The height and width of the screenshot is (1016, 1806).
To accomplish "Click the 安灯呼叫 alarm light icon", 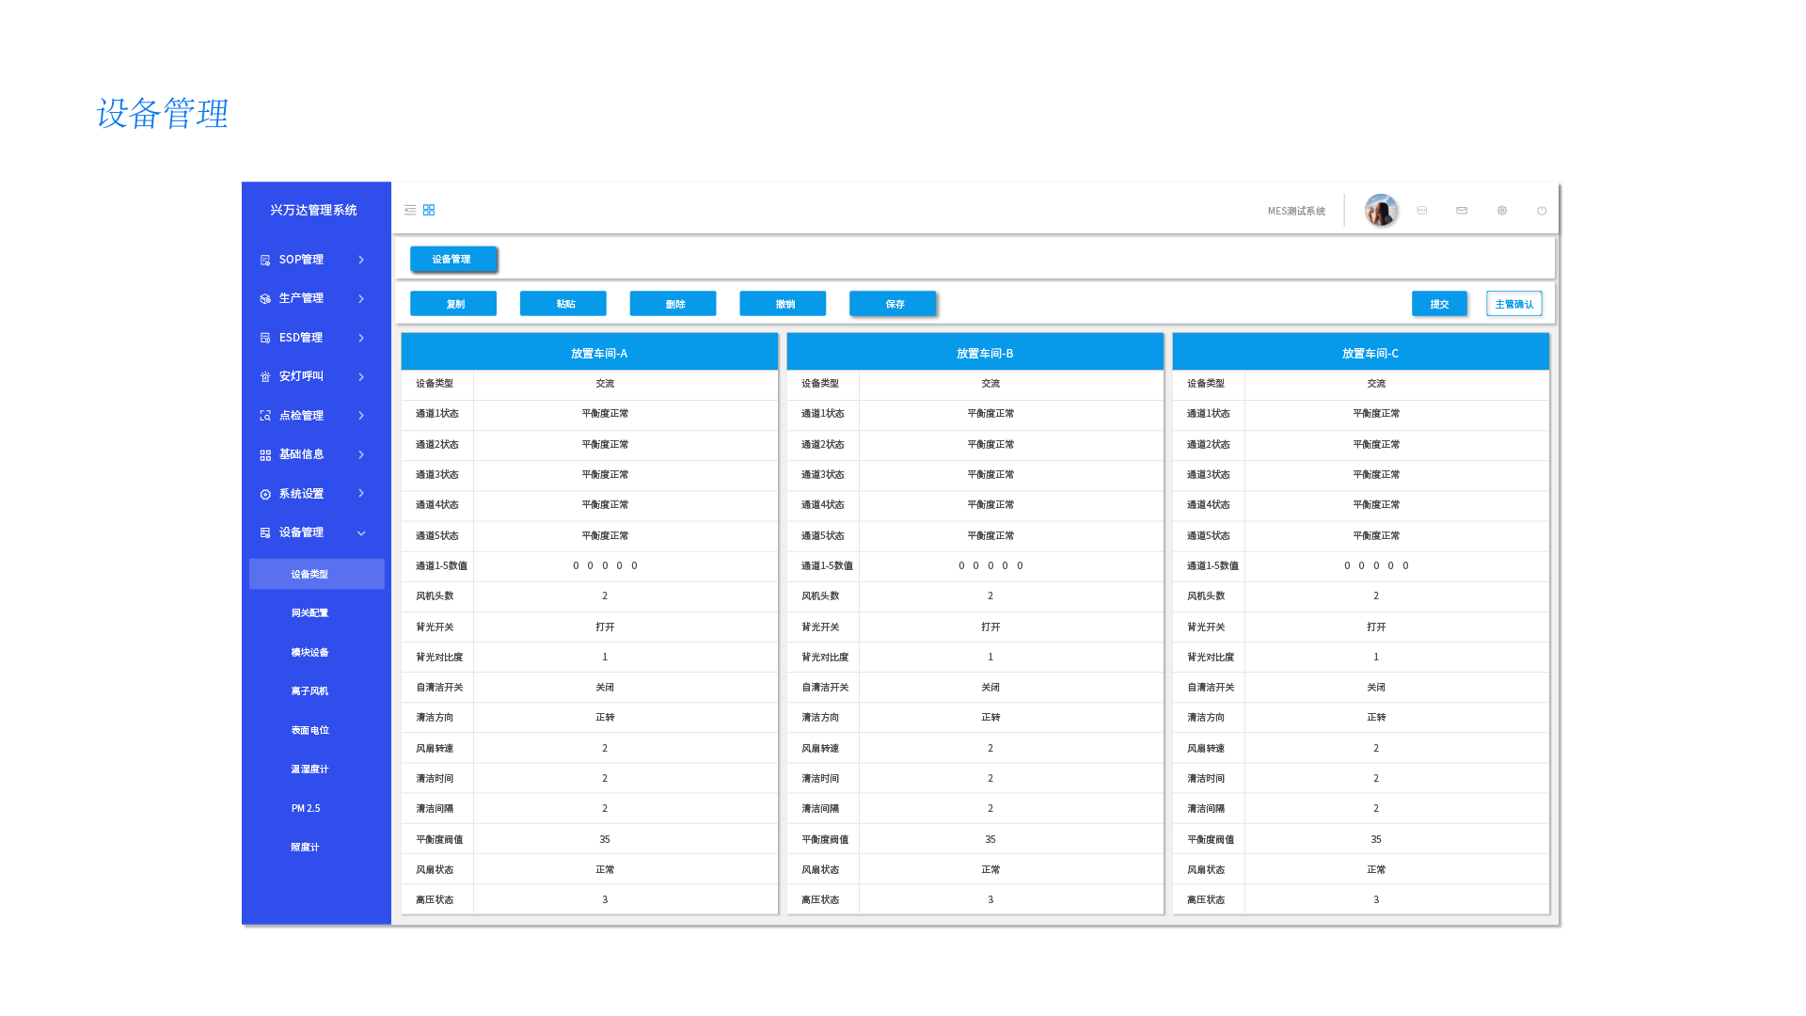I will click(265, 376).
